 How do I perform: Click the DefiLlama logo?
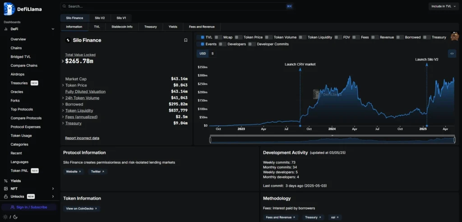[23, 9]
